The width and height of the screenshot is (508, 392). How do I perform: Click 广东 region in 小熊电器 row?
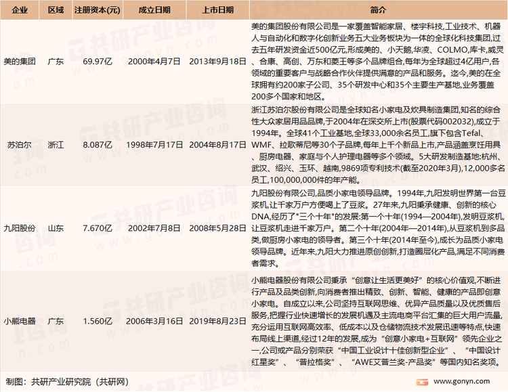click(x=56, y=322)
